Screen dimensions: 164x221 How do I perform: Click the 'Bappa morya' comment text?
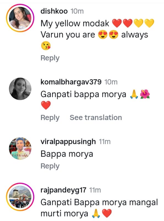tap(67, 154)
